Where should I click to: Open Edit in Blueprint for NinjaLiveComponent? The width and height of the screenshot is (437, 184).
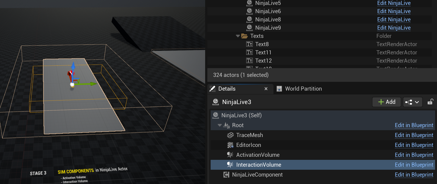[x=414, y=175]
